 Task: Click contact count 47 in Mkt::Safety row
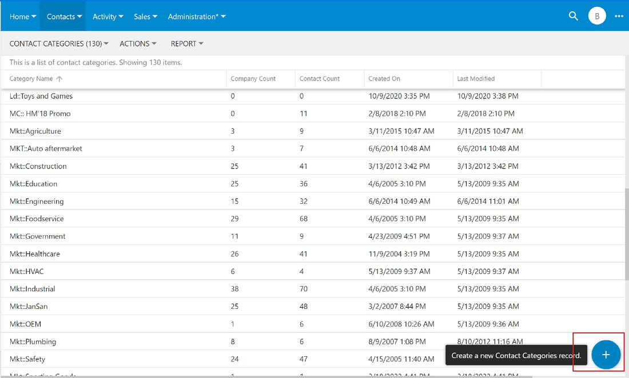[304, 359]
